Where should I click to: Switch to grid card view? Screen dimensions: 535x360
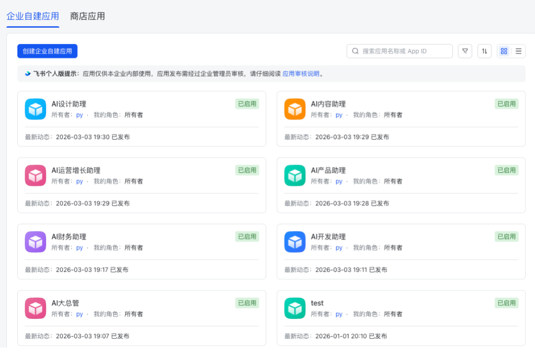click(504, 51)
